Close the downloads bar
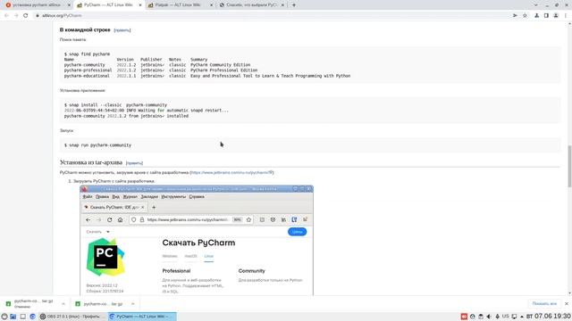 point(566,303)
